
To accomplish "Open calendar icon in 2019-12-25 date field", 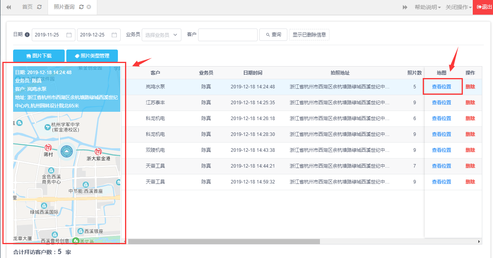I will pos(114,35).
